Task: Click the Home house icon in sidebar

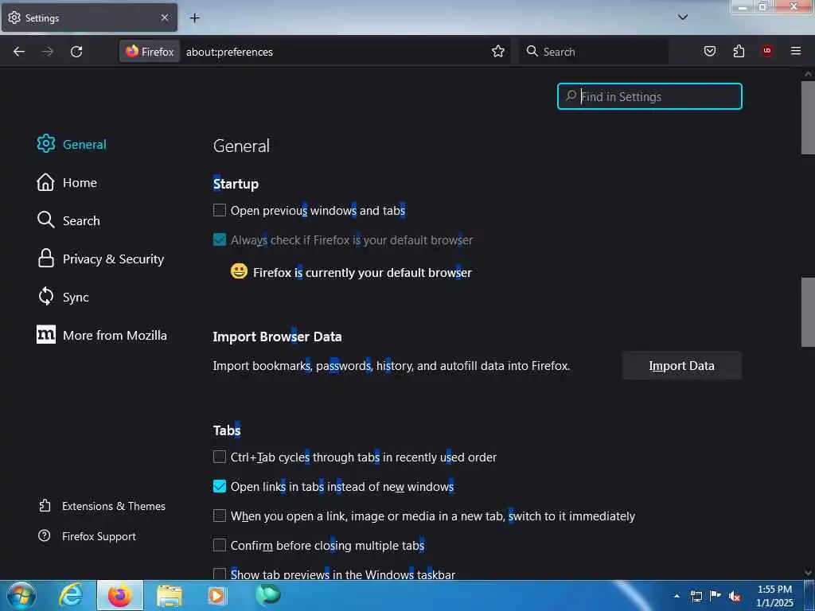Action: [45, 182]
